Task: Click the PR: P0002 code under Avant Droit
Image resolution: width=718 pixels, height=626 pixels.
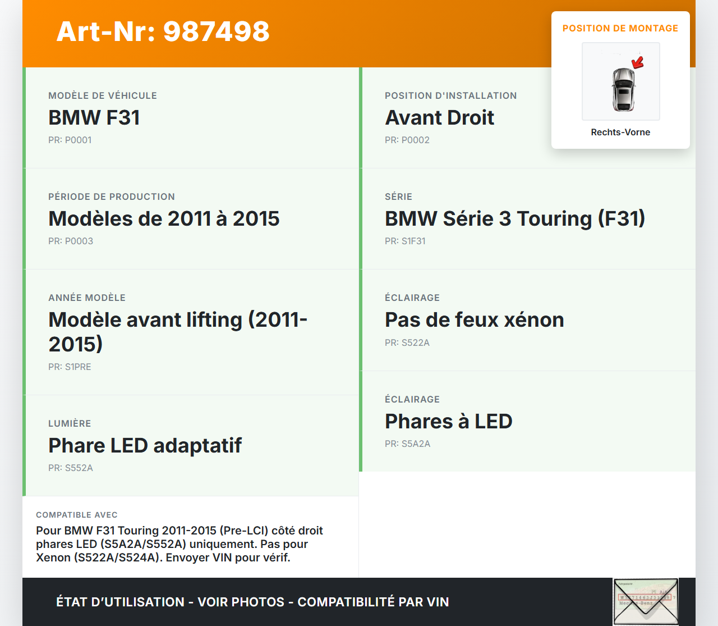Action: pyautogui.click(x=407, y=140)
